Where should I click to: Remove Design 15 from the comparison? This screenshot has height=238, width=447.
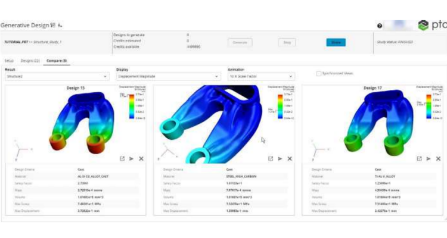click(141, 159)
